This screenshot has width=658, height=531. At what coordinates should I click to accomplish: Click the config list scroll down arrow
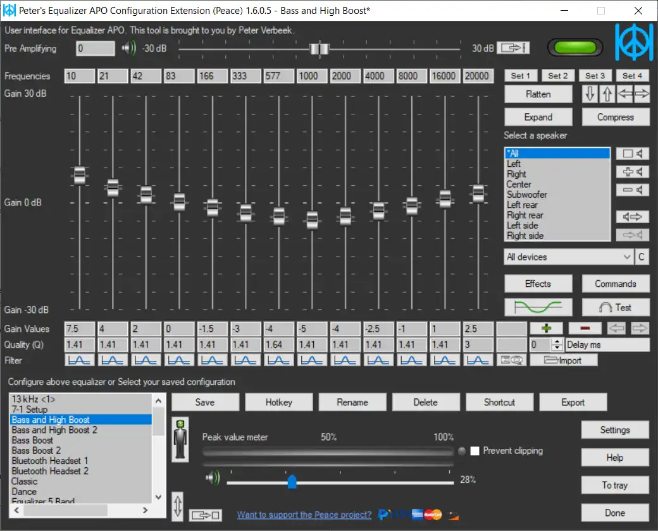[158, 497]
